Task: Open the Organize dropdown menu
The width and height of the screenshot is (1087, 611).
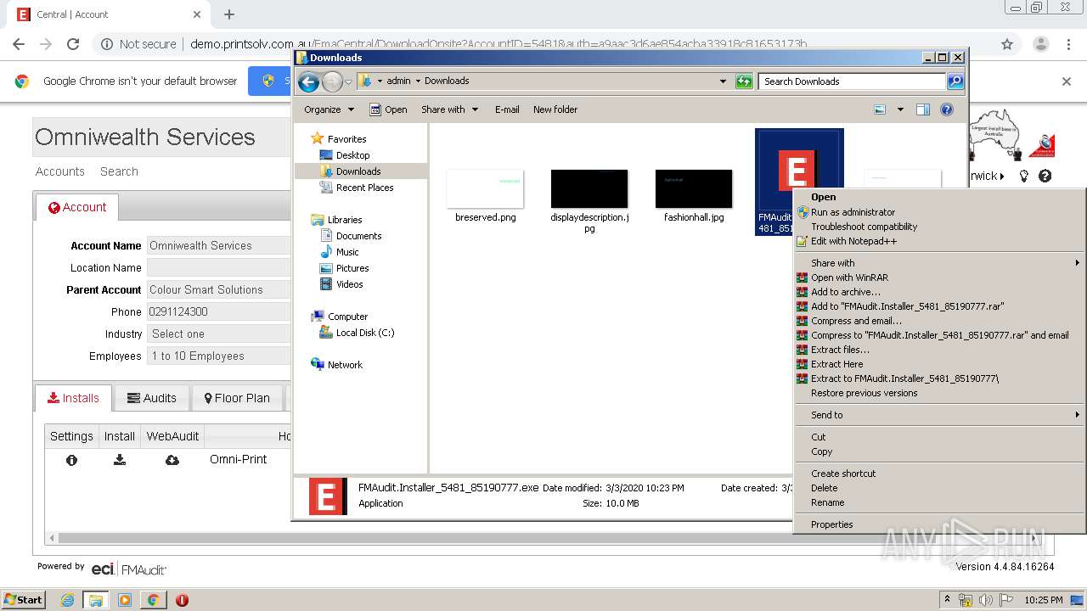Action: tap(329, 109)
